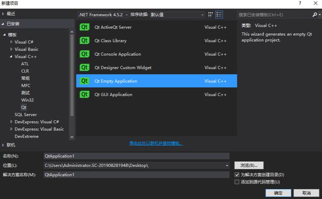322x199 pixels.
Task: Click the search magnifier icon
Action: pos(314,15)
